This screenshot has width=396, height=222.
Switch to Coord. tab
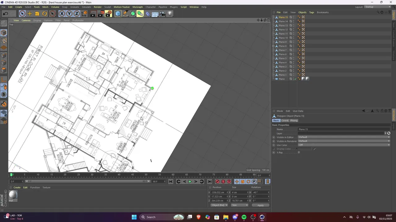pyautogui.click(x=285, y=121)
